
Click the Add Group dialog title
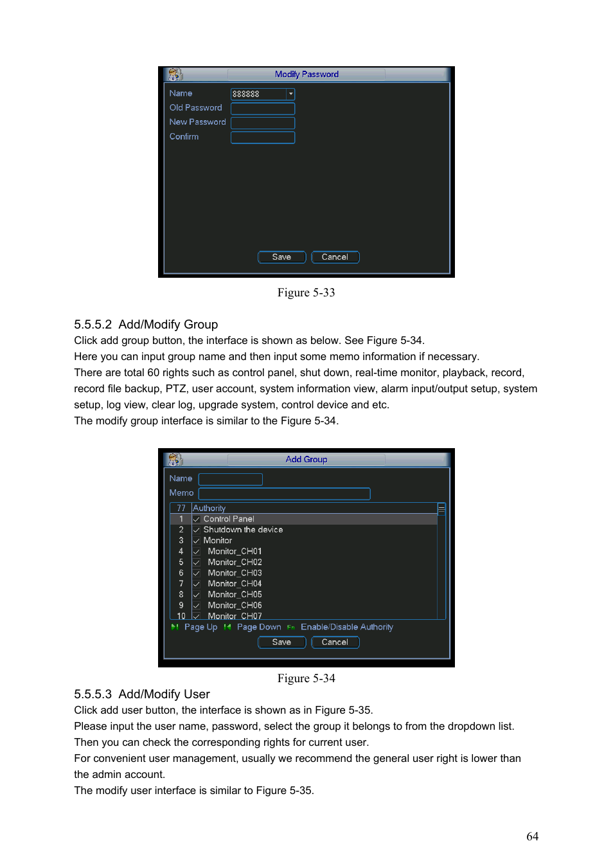click(306, 460)
